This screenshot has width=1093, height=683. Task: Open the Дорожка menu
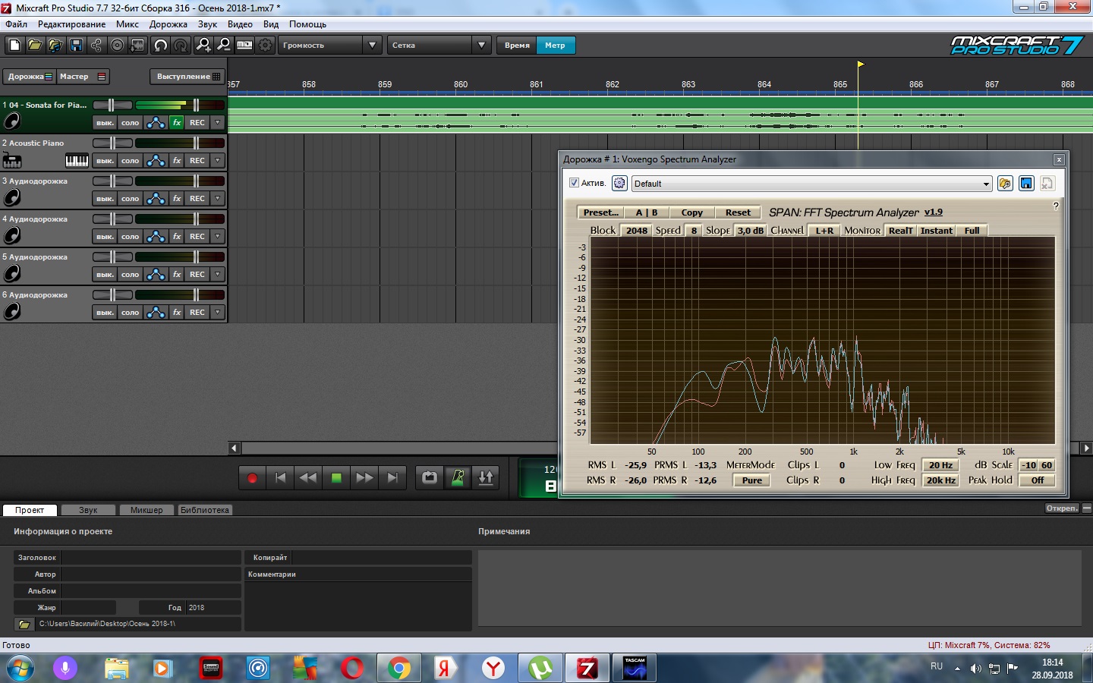tap(168, 24)
